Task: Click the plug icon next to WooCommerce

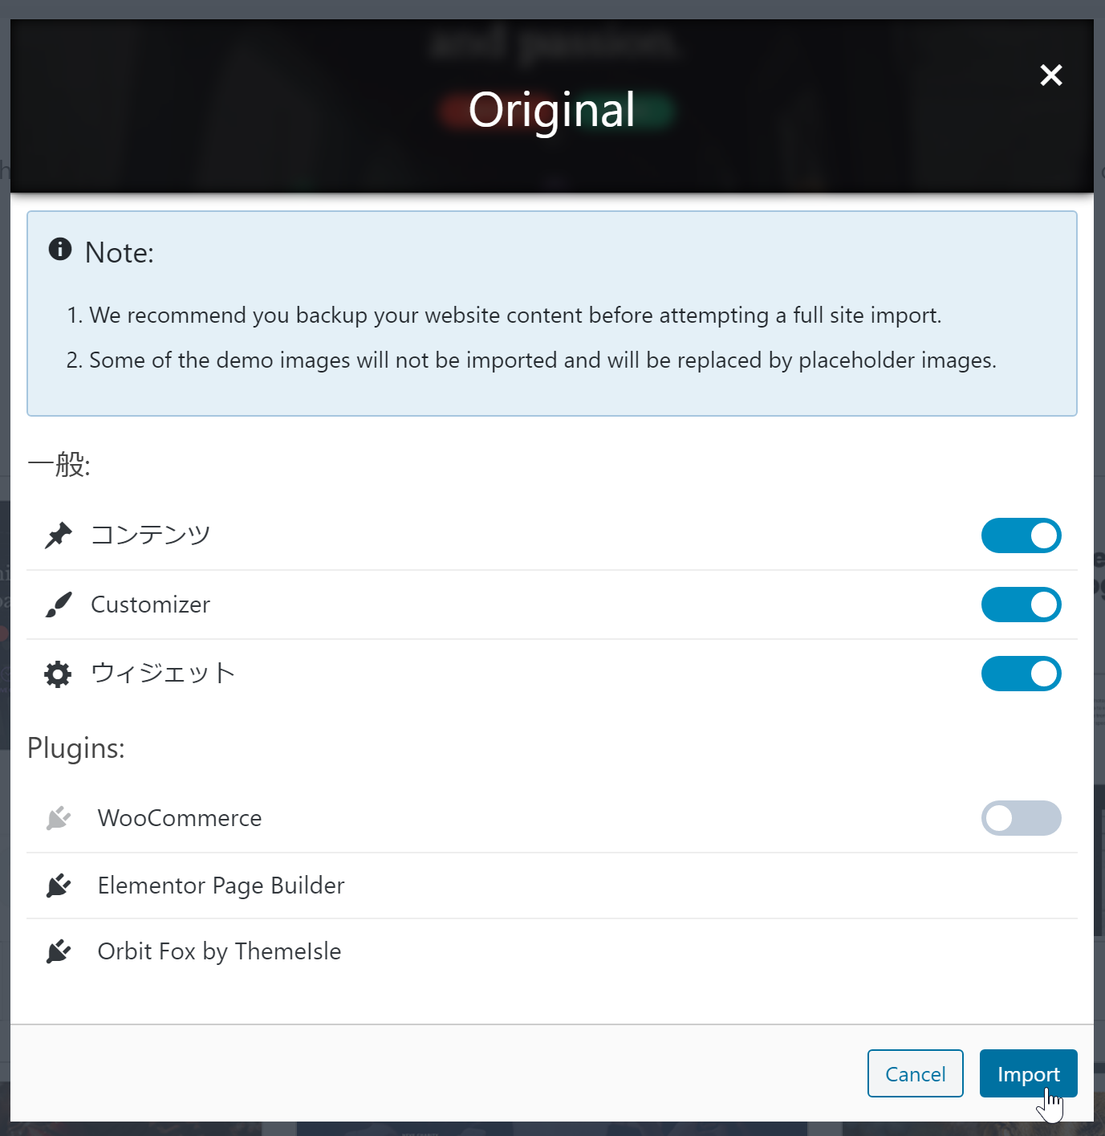Action: (59, 818)
